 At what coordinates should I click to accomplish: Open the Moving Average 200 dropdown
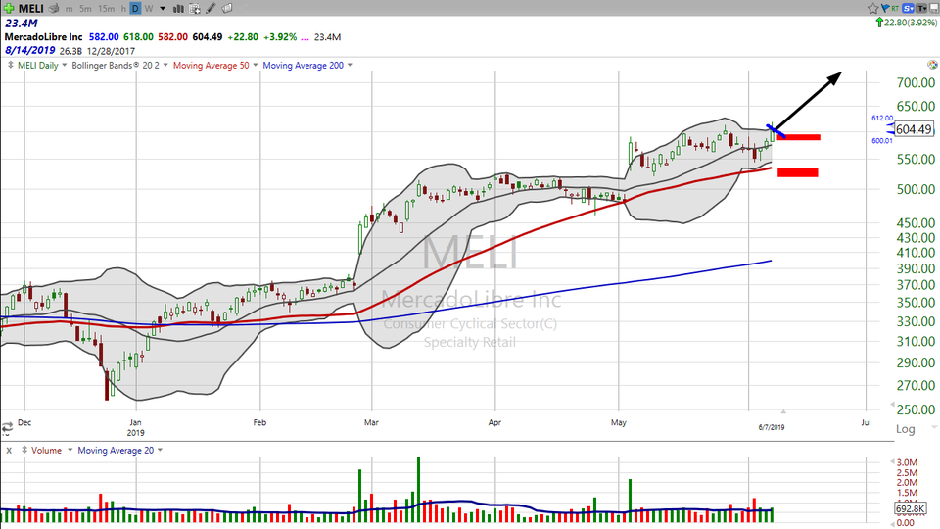(x=350, y=65)
